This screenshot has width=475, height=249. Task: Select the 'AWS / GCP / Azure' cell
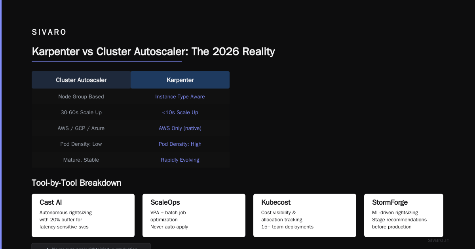coord(81,128)
